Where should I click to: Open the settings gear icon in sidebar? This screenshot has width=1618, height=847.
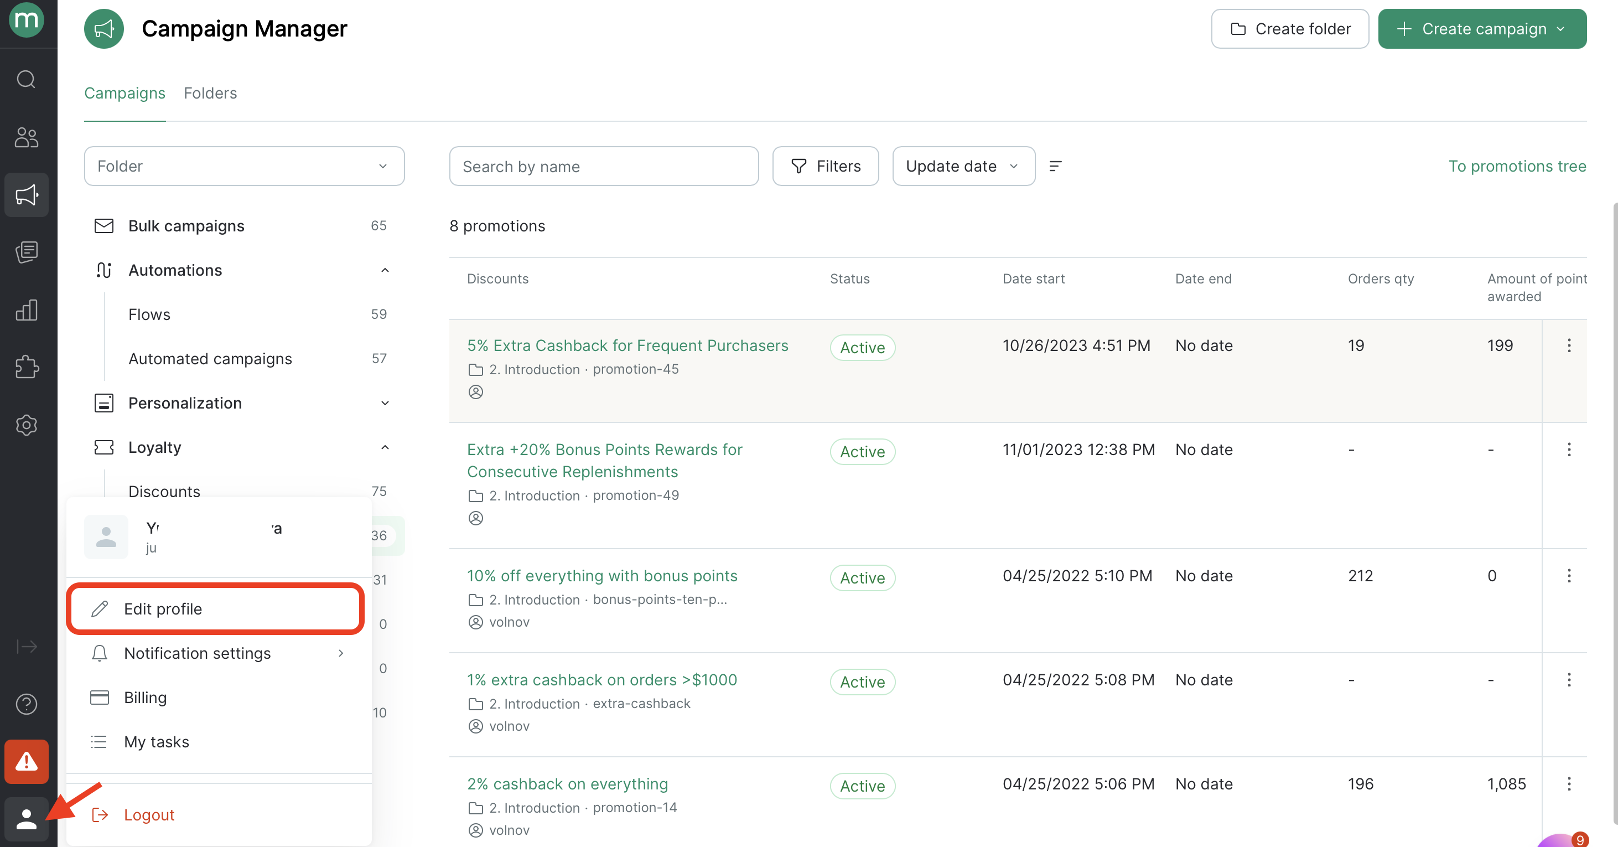pyautogui.click(x=27, y=425)
